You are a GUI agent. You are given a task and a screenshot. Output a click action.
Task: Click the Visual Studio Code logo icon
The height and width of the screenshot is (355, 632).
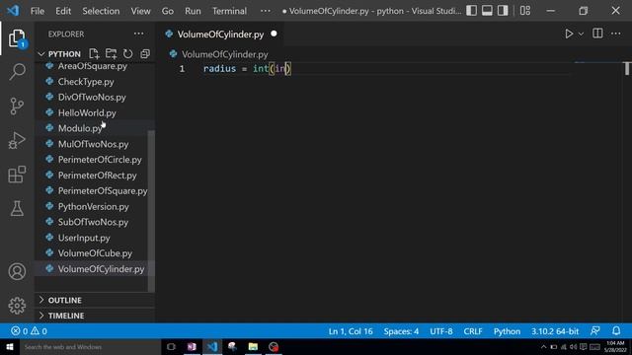pos(13,11)
